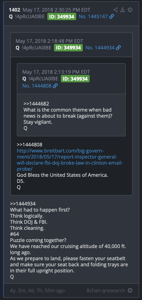Click the ID: 349934 badge on 2:18:48 PM post
The height and width of the screenshot is (300, 142).
point(69,48)
